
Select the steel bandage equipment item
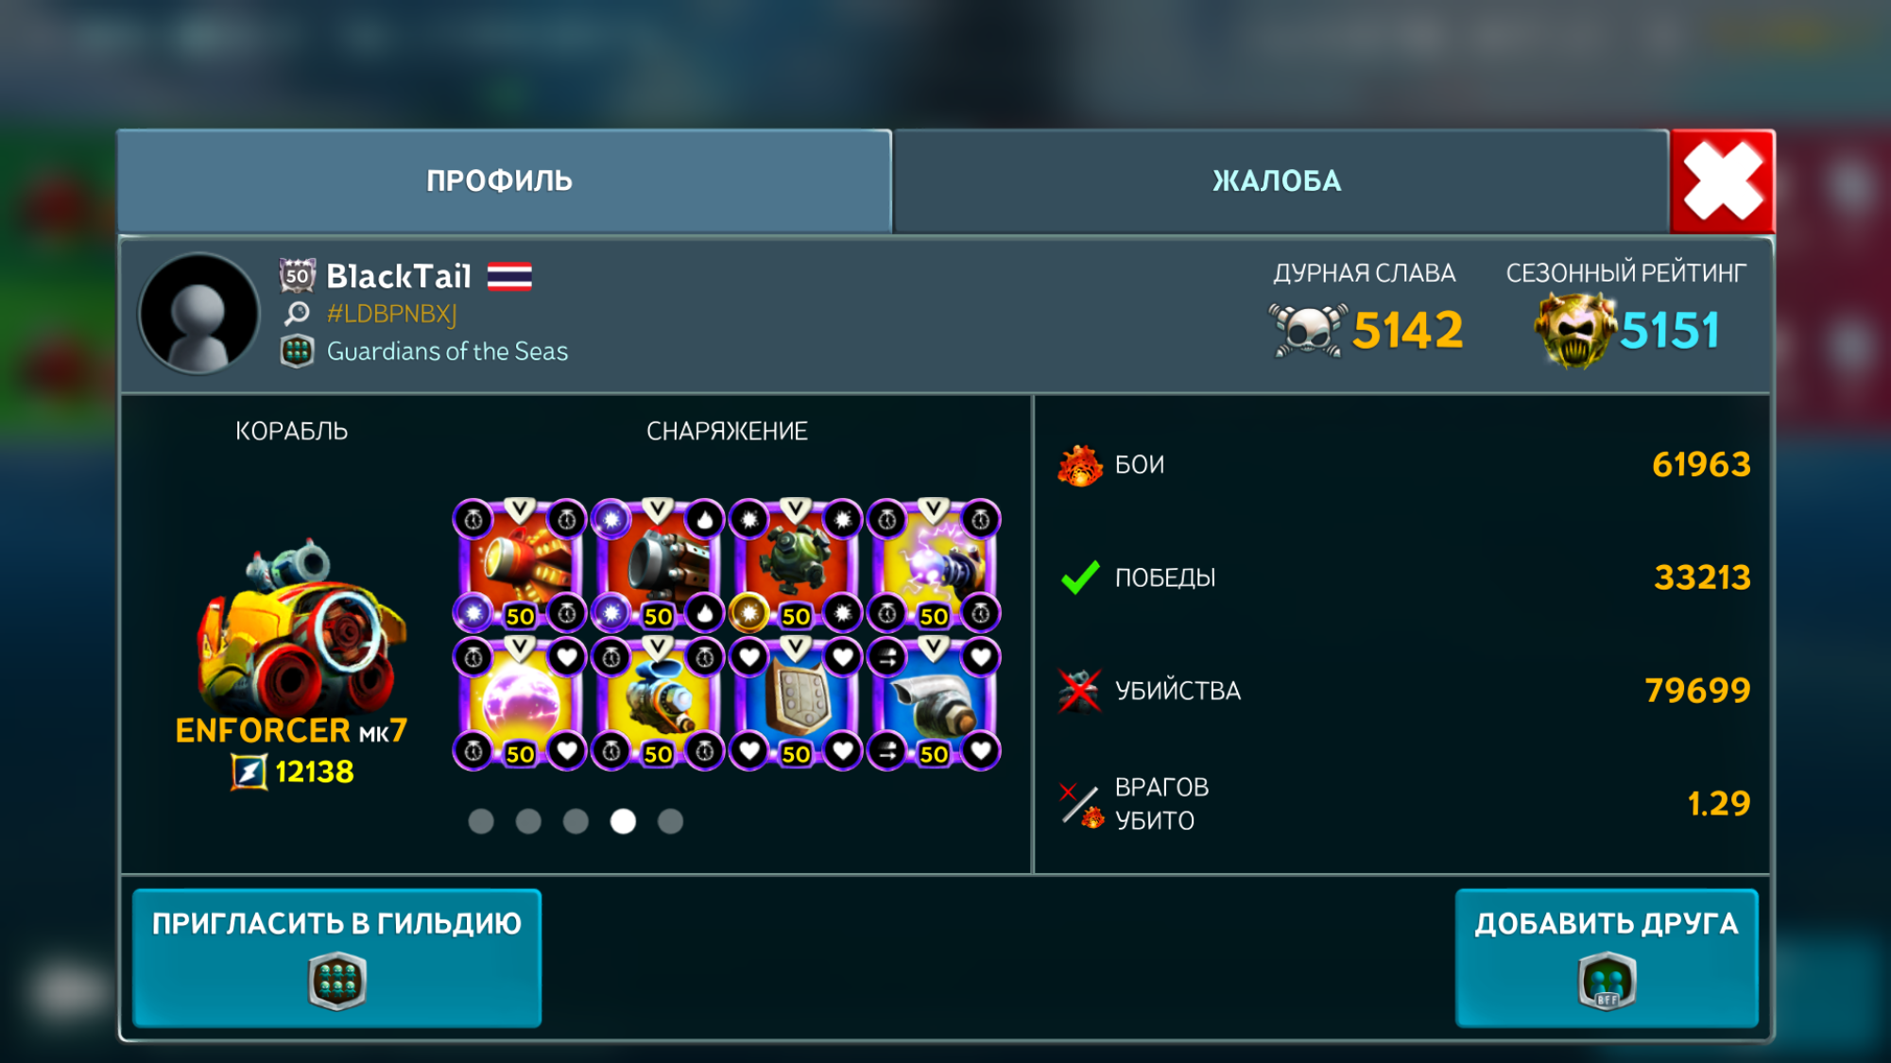pos(934,703)
